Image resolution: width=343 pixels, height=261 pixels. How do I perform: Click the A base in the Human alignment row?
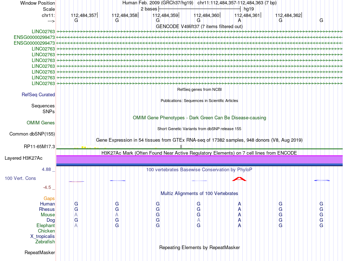point(239,204)
